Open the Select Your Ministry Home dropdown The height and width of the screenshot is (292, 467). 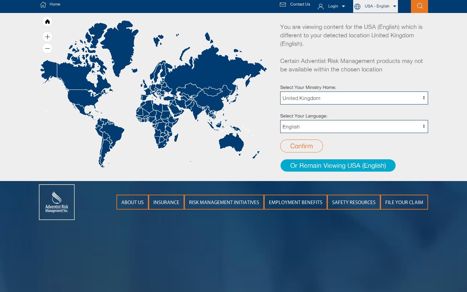(x=354, y=98)
